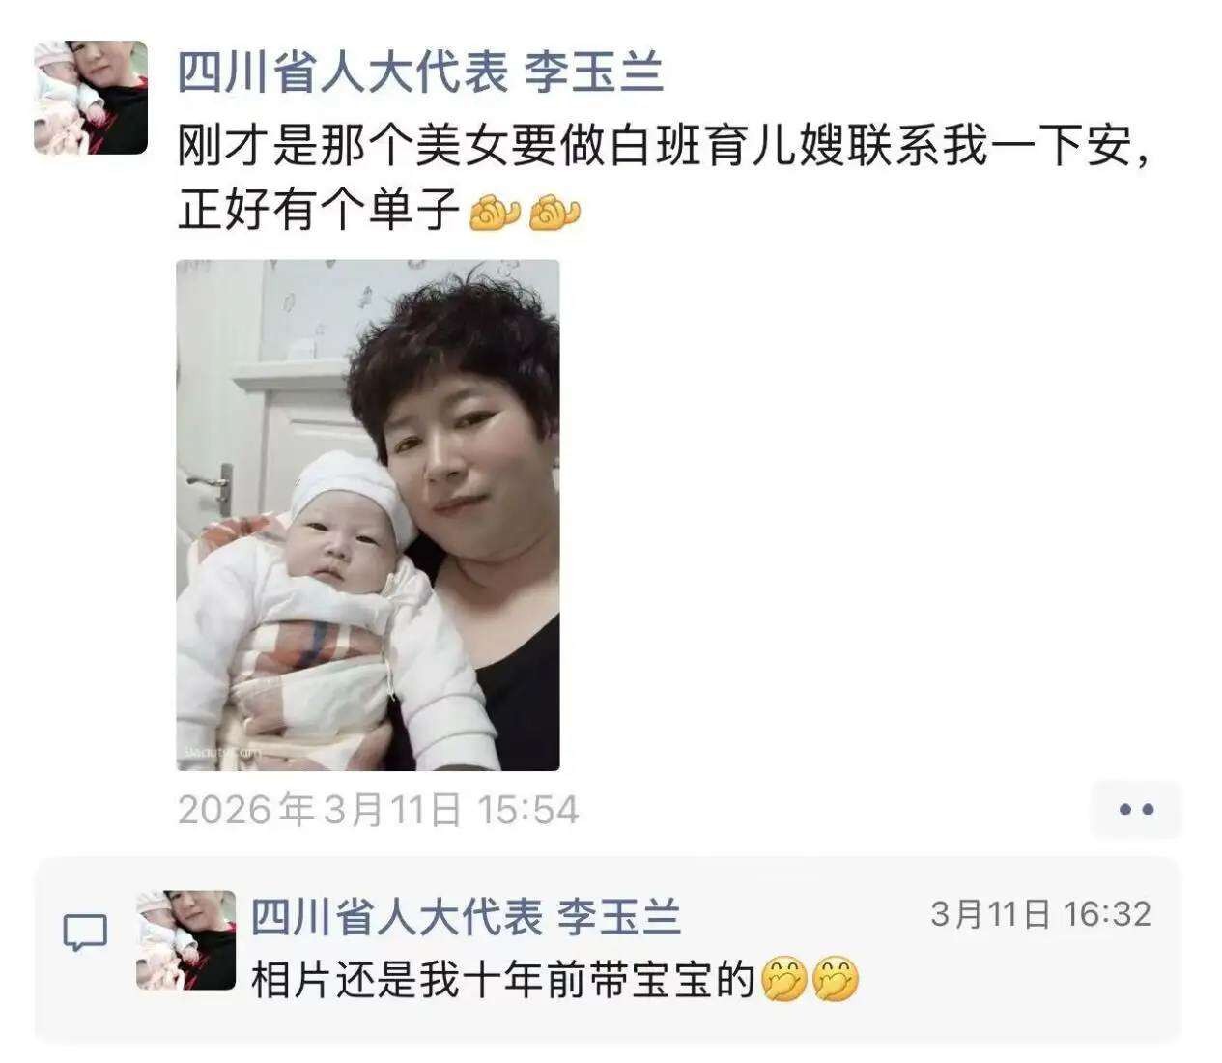Tap the first giggling emoji in the comment
This screenshot has width=1222, height=1063.
coord(783,980)
